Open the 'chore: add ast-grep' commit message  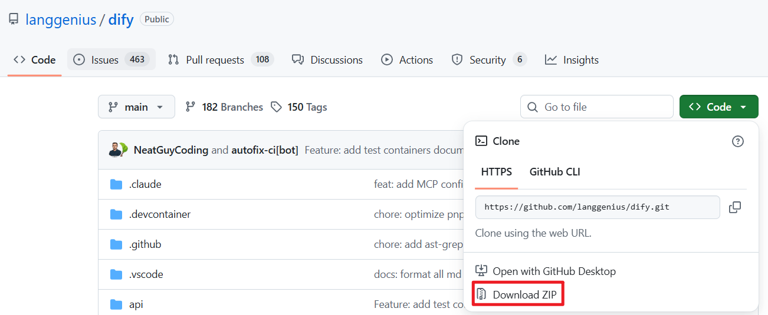[x=419, y=244]
